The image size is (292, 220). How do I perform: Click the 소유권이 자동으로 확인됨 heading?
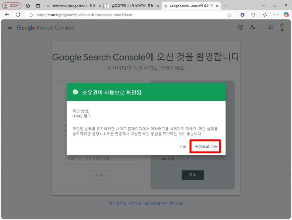coord(112,92)
